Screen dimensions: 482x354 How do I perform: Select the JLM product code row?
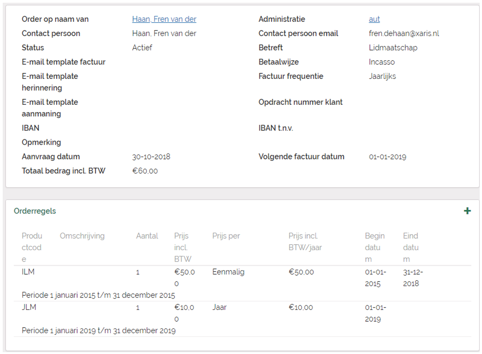coord(29,308)
